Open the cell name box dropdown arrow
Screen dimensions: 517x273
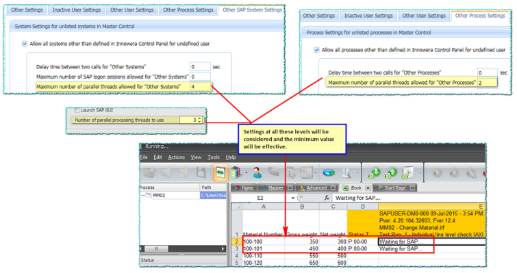(x=293, y=198)
